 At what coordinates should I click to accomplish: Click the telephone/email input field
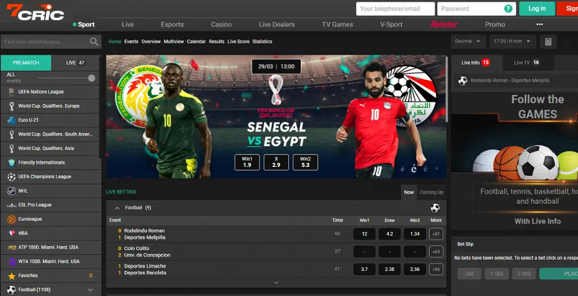[396, 8]
